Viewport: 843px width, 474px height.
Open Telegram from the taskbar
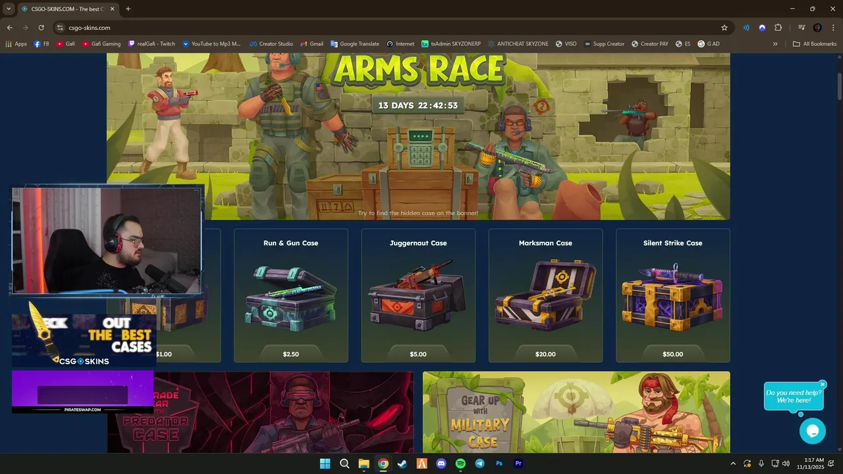479,463
